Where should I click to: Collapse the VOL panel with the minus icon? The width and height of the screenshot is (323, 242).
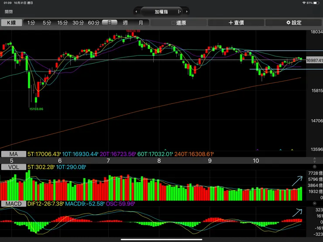click(x=315, y=167)
